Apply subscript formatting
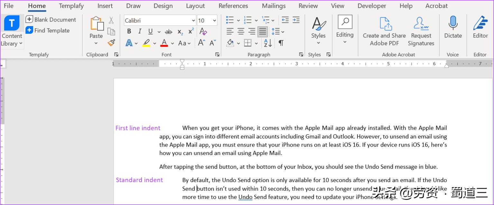 (179, 31)
